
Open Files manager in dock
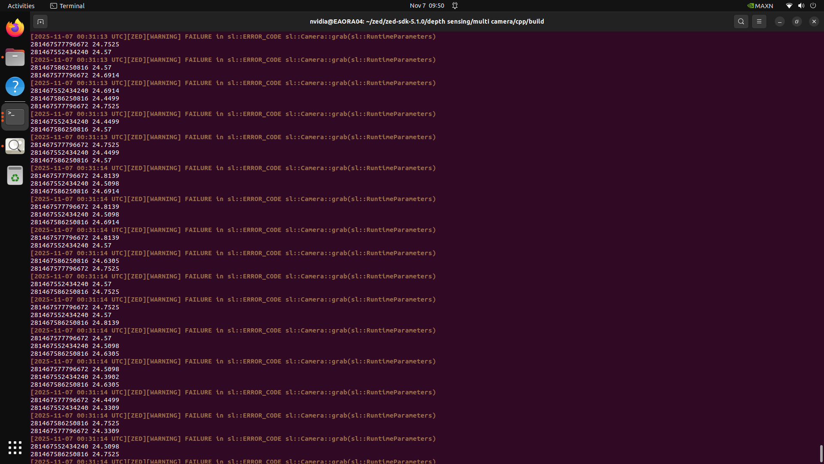point(15,57)
